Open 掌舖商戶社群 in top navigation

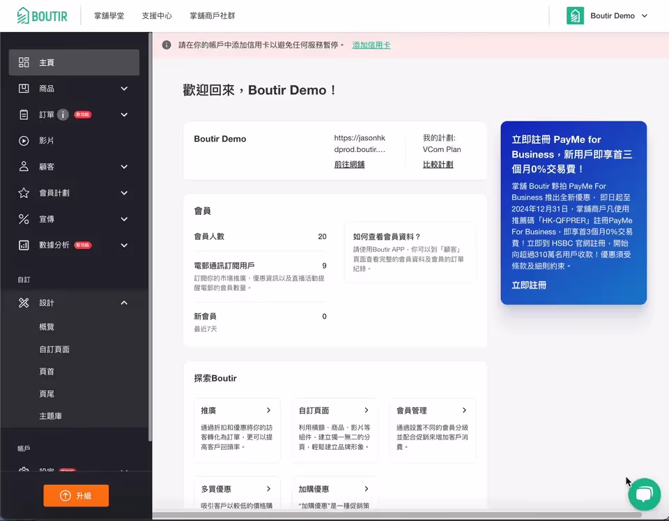(213, 16)
